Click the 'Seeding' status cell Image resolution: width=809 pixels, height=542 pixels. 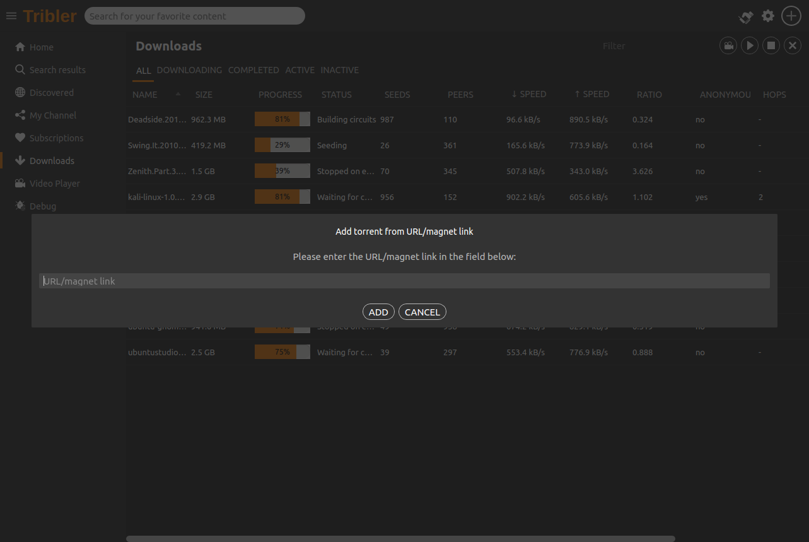tap(332, 145)
